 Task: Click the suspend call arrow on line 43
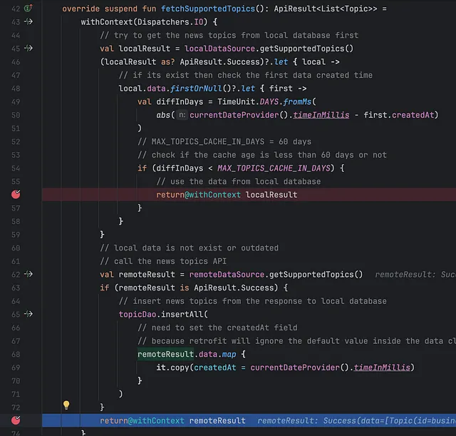click(28, 22)
